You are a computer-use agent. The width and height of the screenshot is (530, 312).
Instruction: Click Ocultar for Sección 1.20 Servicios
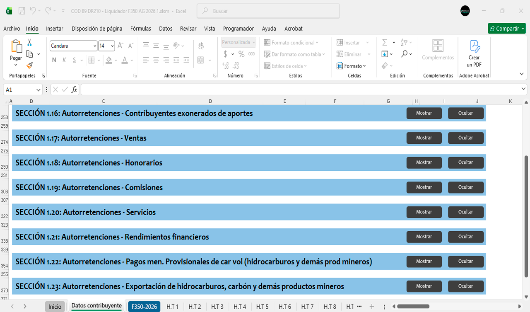465,212
